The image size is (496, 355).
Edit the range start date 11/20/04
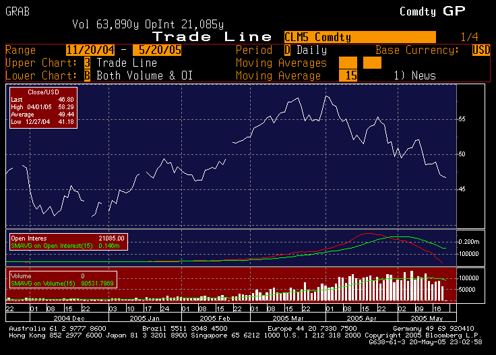(92, 50)
